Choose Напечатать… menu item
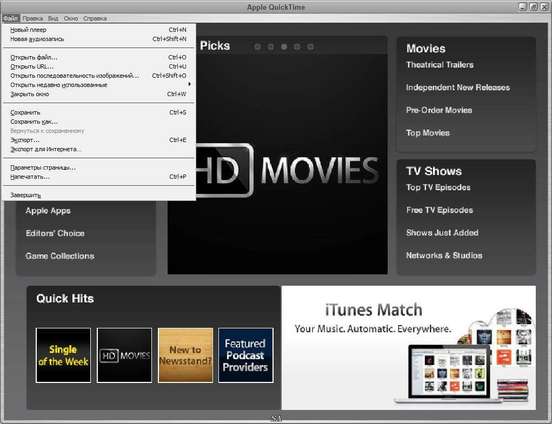This screenshot has width=552, height=424. click(98, 177)
